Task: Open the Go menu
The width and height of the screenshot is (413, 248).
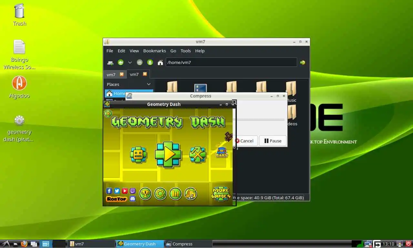Action: pyautogui.click(x=173, y=51)
